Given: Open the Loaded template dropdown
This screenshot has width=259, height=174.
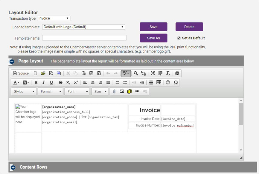Looking at the screenshot, I should [83, 27].
